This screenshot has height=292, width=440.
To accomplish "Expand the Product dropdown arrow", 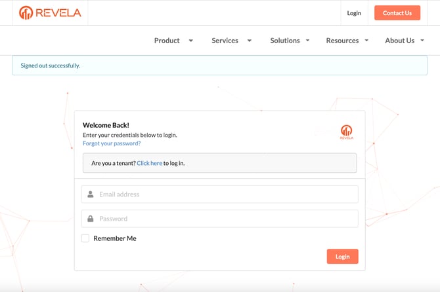I will (191, 41).
